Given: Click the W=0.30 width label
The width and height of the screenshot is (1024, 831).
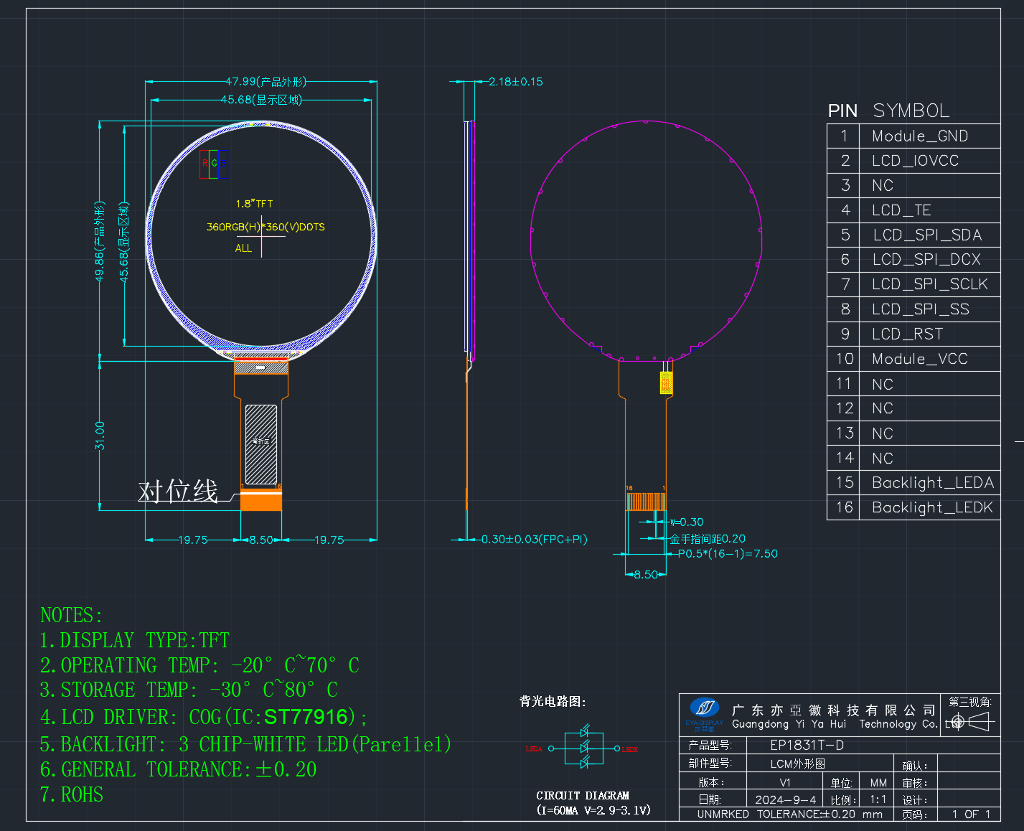Looking at the screenshot, I should point(686,522).
